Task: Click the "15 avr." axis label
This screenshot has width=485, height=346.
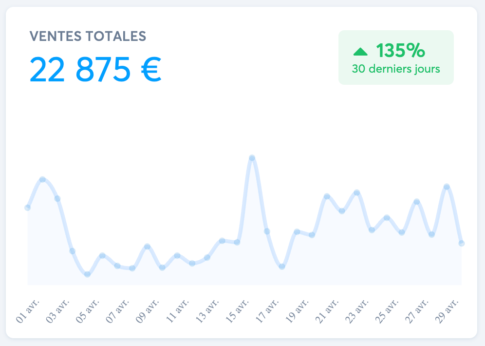Action: point(238,311)
